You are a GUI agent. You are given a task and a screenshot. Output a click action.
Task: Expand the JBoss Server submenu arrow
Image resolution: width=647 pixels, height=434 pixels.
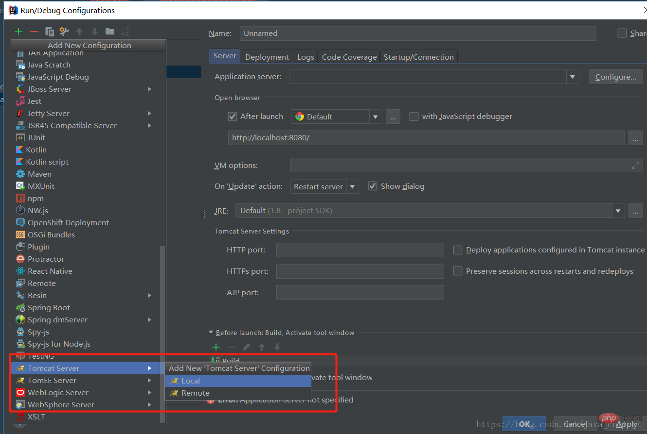pyautogui.click(x=149, y=89)
